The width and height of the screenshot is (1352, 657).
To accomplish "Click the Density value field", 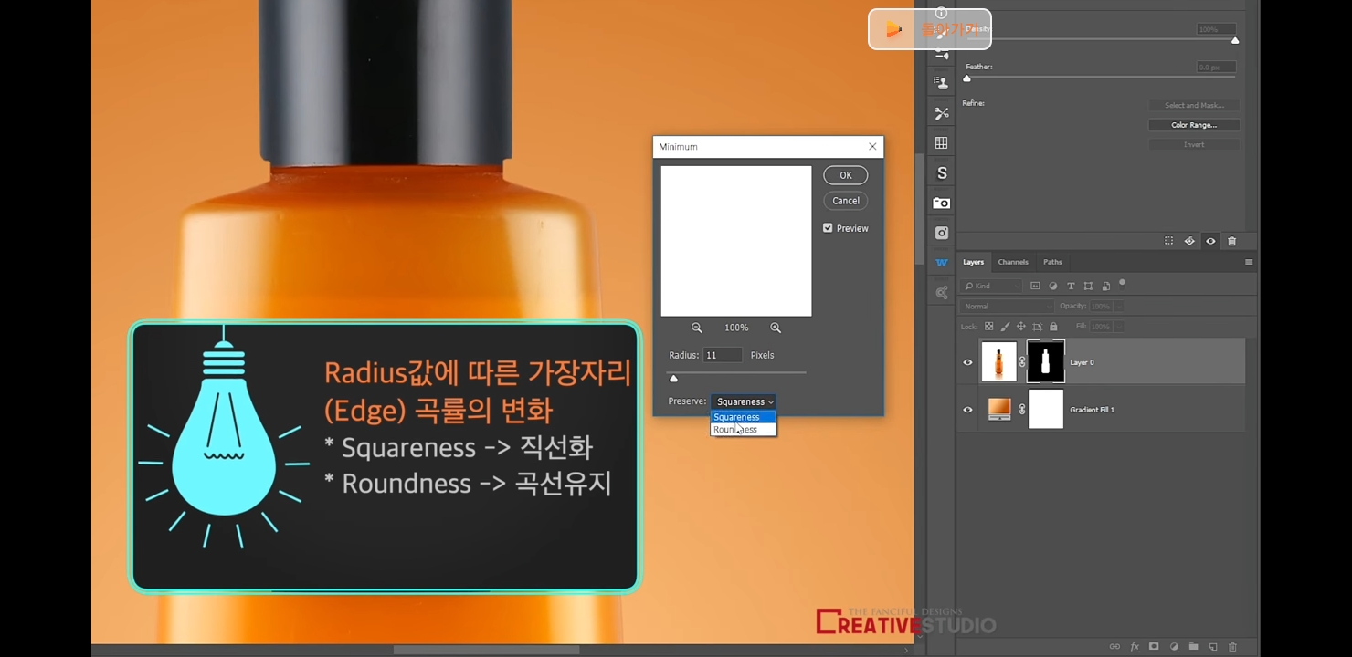I will point(1217,29).
